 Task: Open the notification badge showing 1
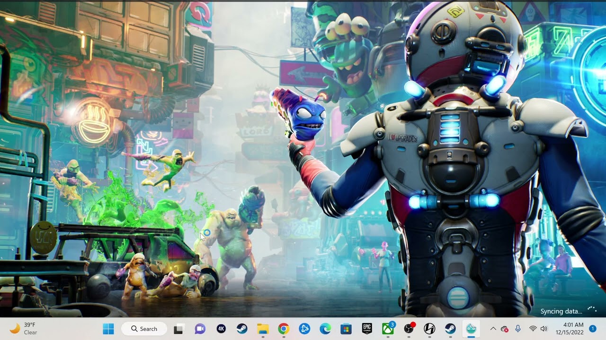click(592, 329)
